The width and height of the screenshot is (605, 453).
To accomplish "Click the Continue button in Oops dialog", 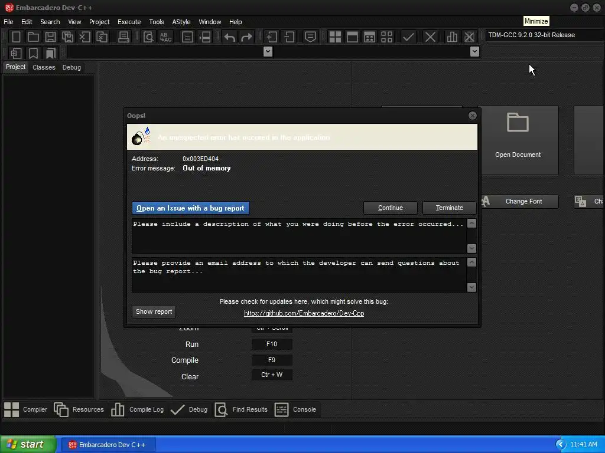I will (x=390, y=208).
